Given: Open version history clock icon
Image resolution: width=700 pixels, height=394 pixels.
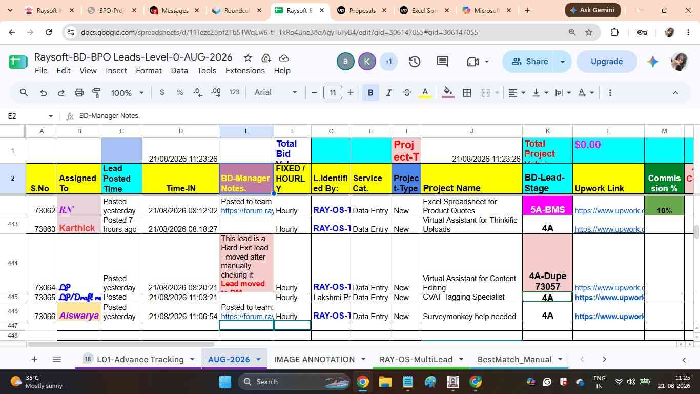Looking at the screenshot, I should click(415, 62).
